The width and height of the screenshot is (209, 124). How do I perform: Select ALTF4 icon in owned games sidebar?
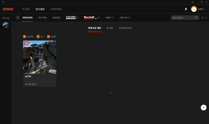click(6, 25)
